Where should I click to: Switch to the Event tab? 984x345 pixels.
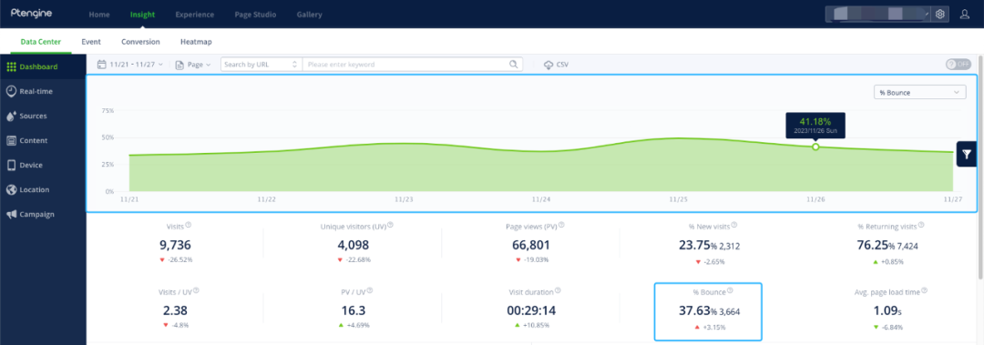click(x=92, y=42)
